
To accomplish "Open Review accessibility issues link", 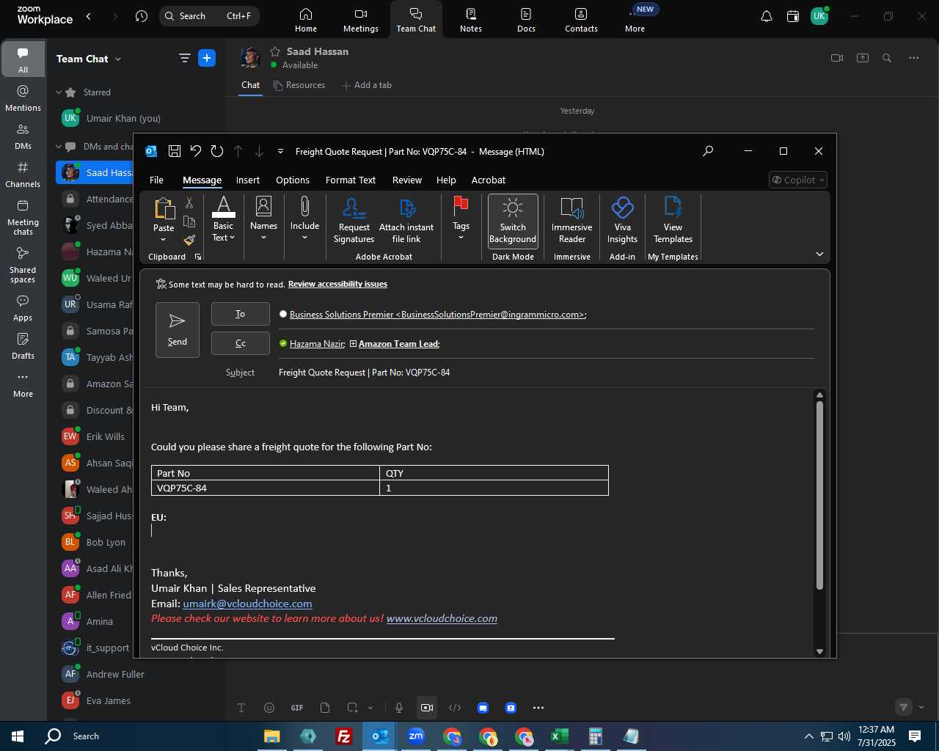I will coord(337,284).
